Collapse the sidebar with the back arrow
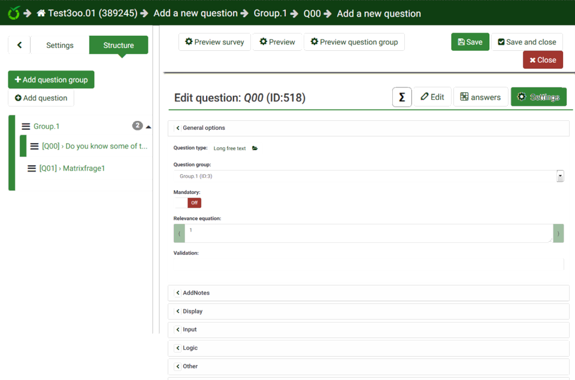Image resolution: width=575 pixels, height=380 pixels. click(x=19, y=45)
